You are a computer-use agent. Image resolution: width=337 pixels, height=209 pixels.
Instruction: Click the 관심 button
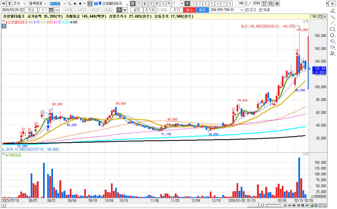point(31,10)
